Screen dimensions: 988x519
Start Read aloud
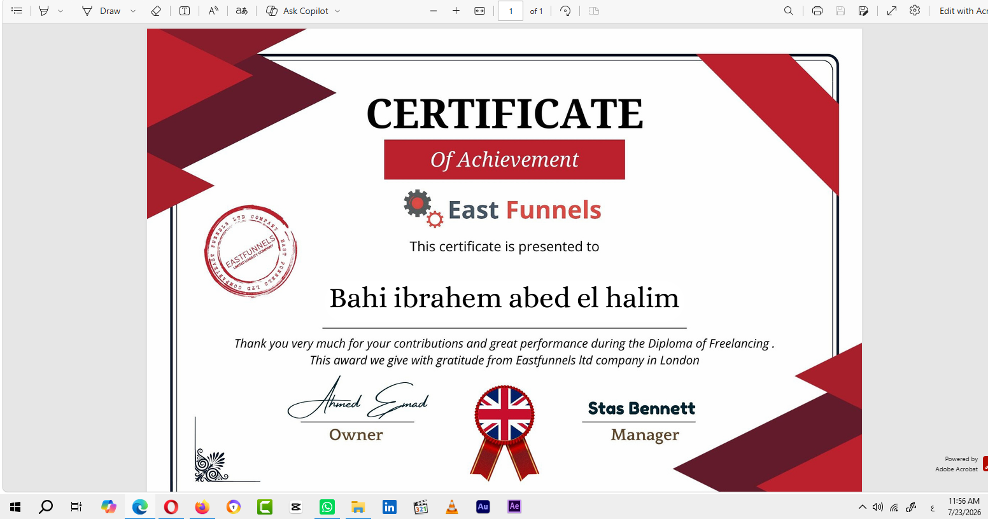tap(213, 11)
